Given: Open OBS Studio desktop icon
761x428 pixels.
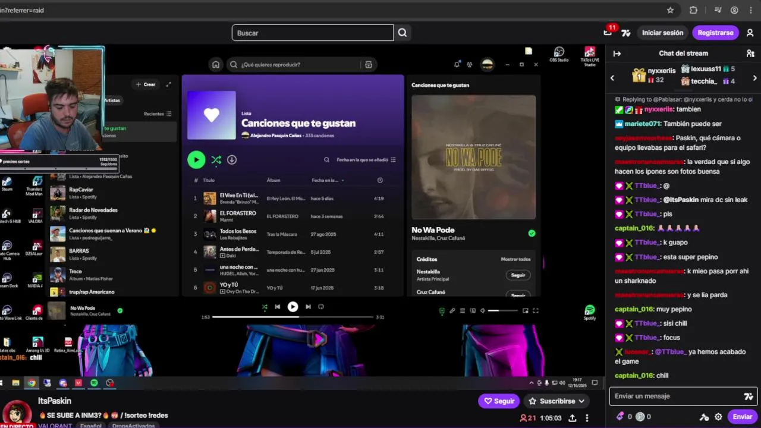Looking at the screenshot, I should pyautogui.click(x=559, y=54).
